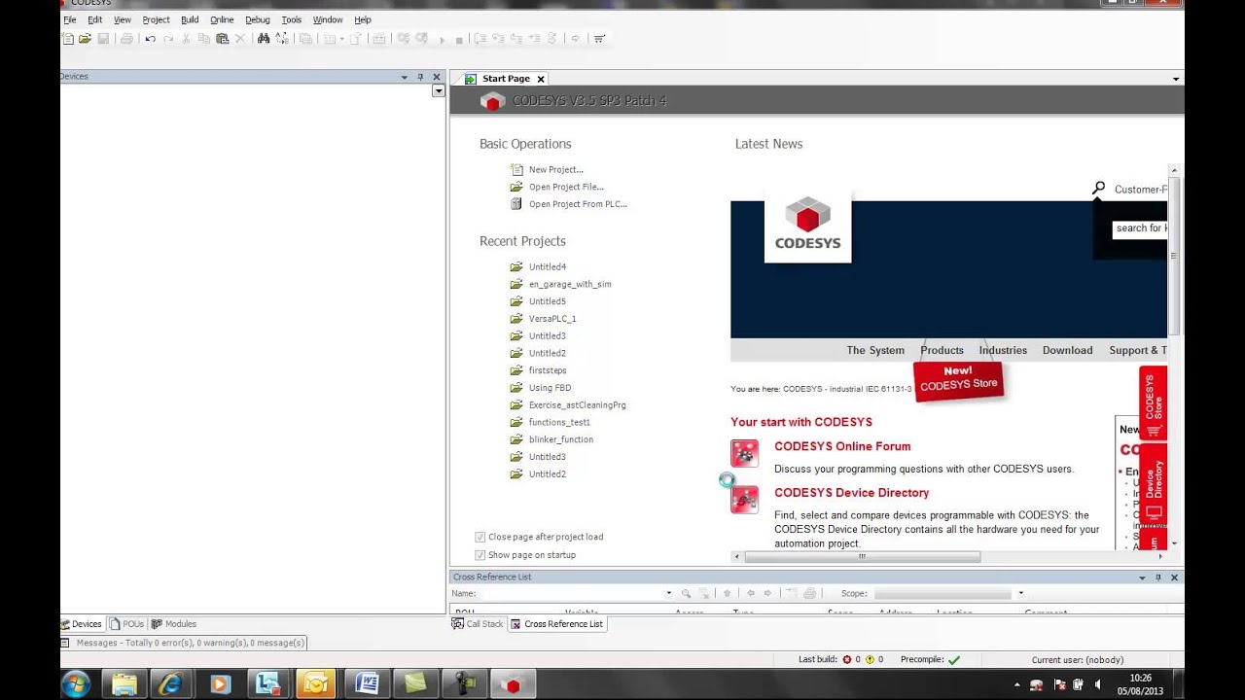Image resolution: width=1245 pixels, height=700 pixels.
Task: Click the Find binoculars toolbar icon
Action: pyautogui.click(x=264, y=39)
